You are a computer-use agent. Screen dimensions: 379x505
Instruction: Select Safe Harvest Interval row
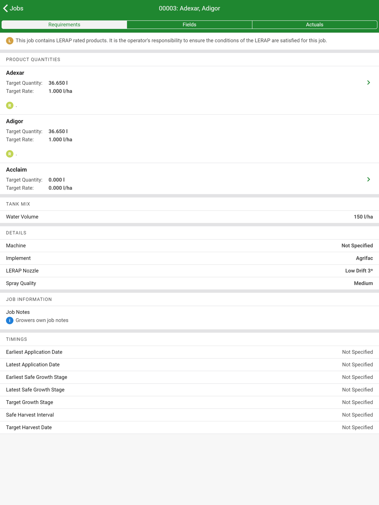(189, 415)
